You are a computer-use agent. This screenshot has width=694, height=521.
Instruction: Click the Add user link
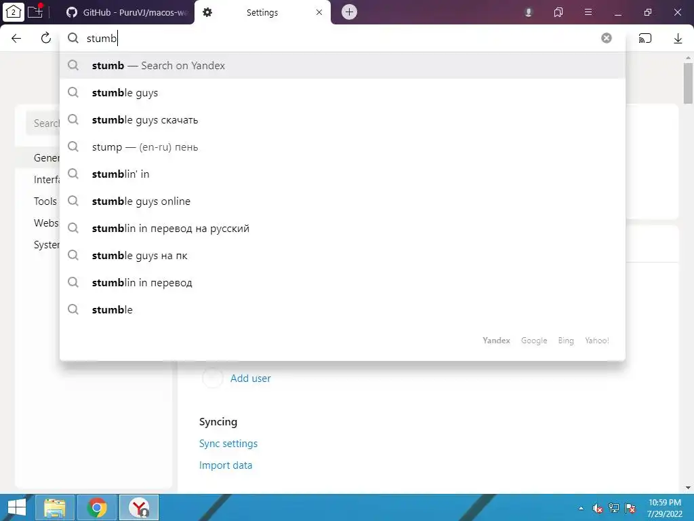251,379
